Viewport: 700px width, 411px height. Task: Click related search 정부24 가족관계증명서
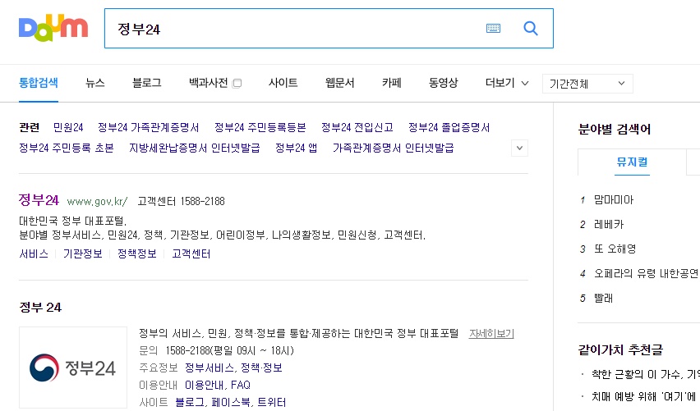pyautogui.click(x=149, y=127)
